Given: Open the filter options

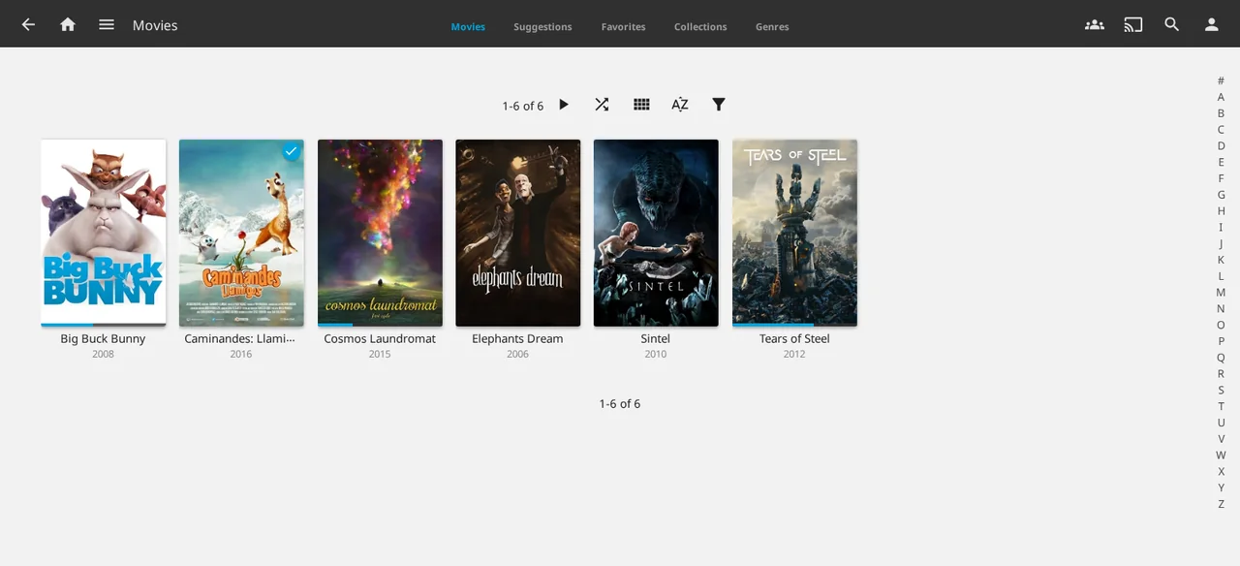Looking at the screenshot, I should [x=719, y=105].
